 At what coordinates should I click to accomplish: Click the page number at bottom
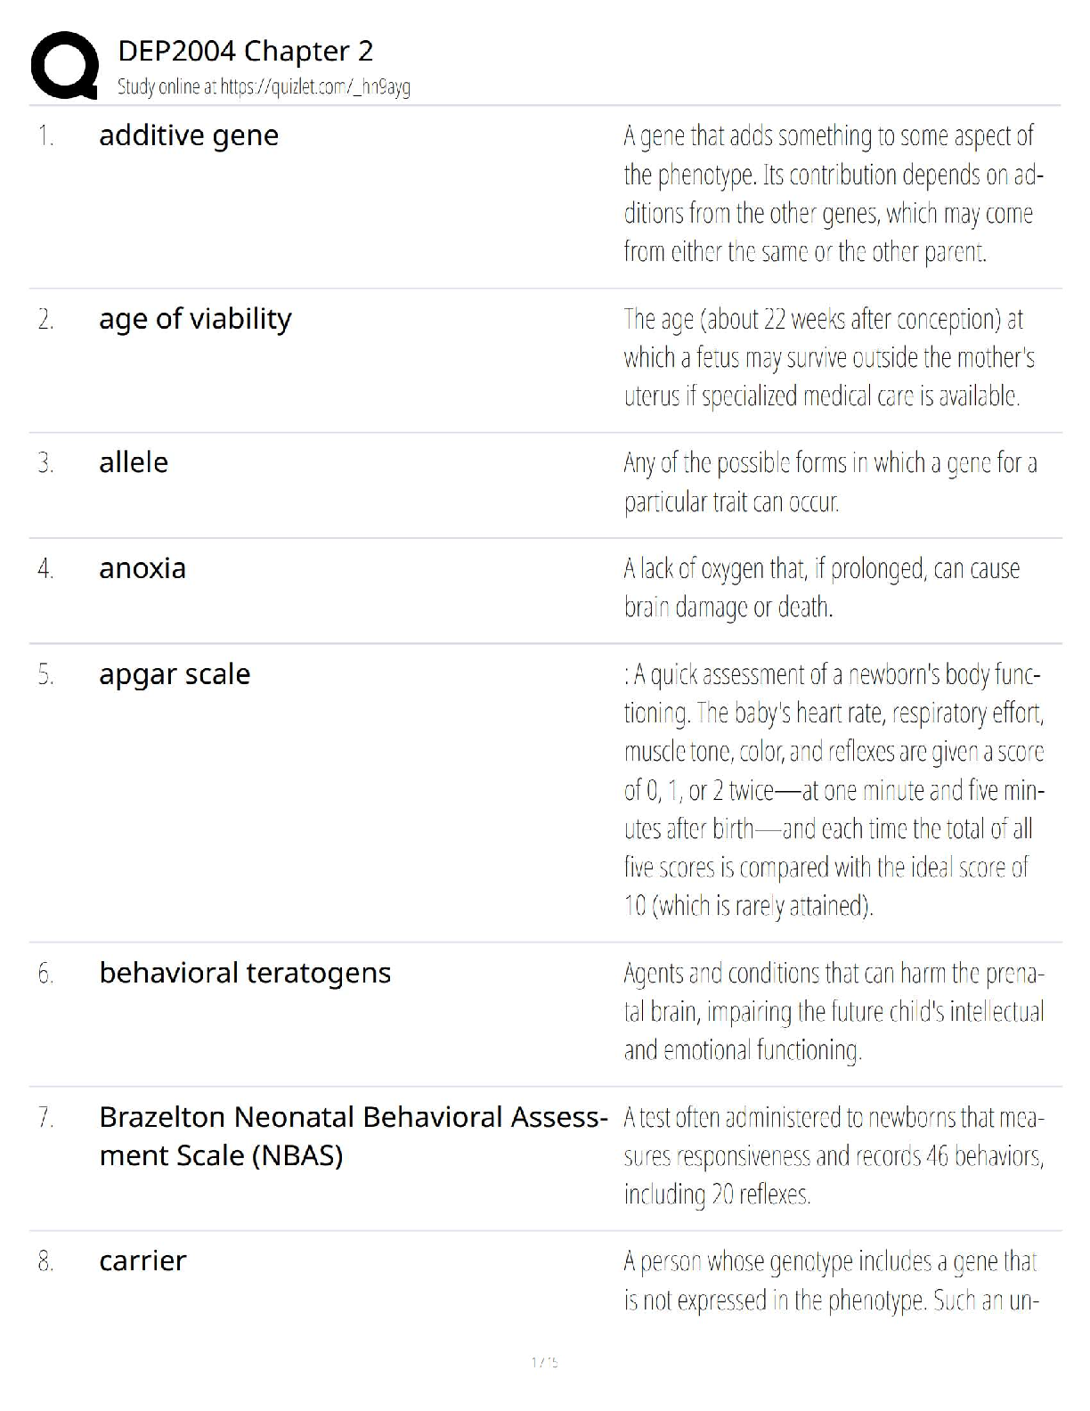[x=544, y=1362]
